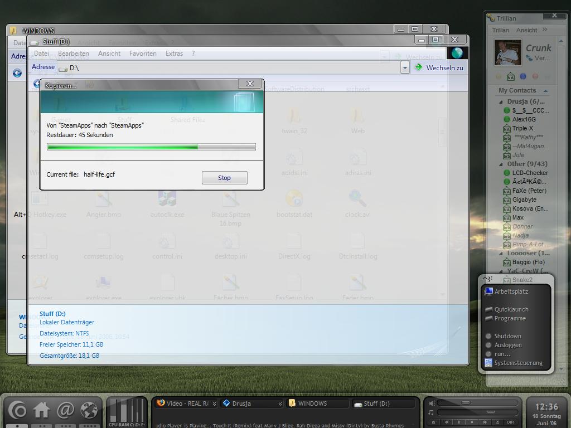This screenshot has width=571, height=428.
Task: Click the copy progress bar in Kopieren dialog
Action: 151,147
